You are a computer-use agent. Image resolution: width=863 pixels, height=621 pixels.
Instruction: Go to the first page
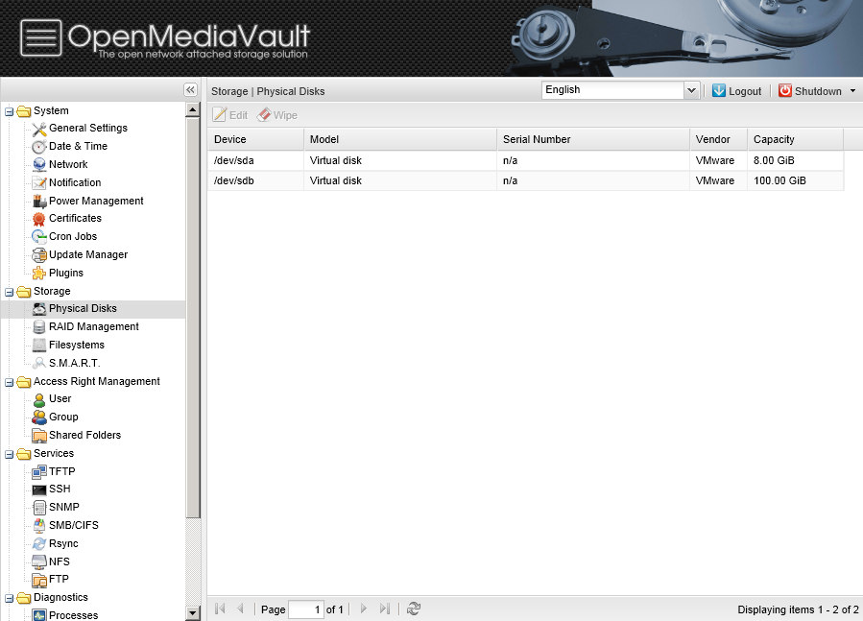(x=220, y=609)
